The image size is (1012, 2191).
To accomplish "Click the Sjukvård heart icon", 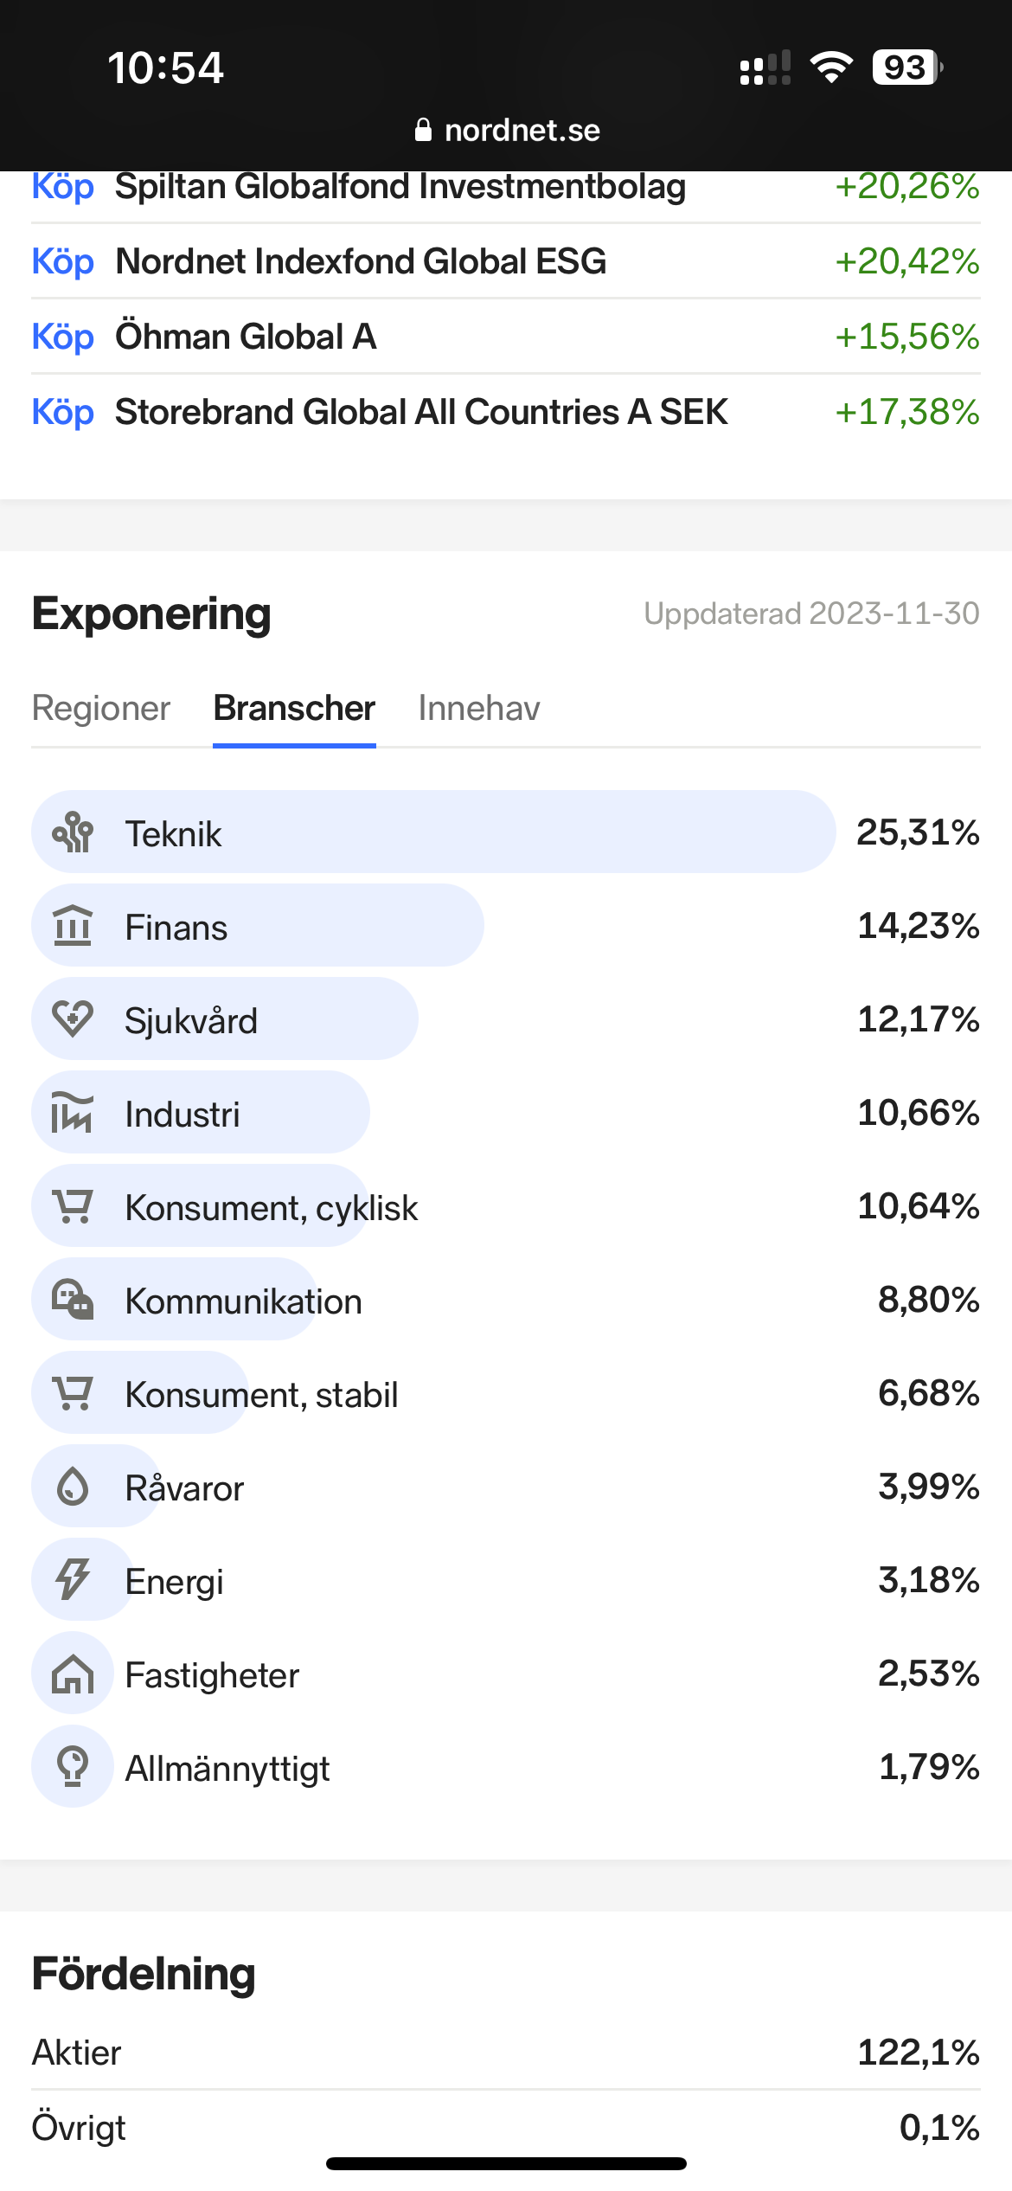I will click(73, 1019).
